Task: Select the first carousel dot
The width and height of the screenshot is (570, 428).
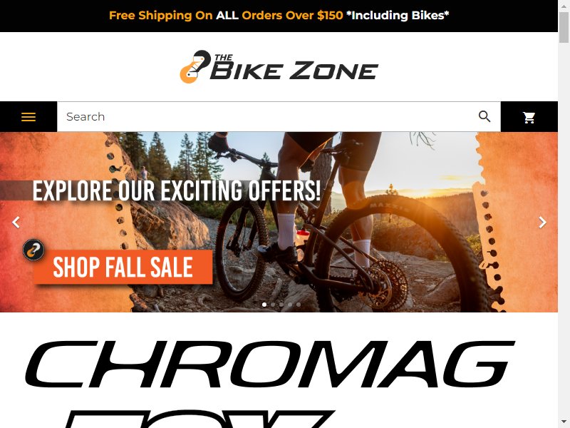Action: point(264,305)
